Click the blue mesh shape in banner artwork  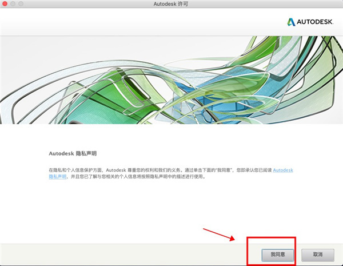[x=223, y=96]
